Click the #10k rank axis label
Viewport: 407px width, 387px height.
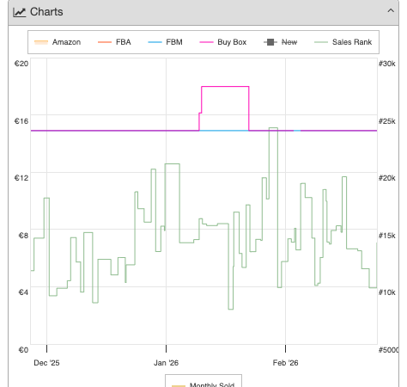[x=387, y=292]
